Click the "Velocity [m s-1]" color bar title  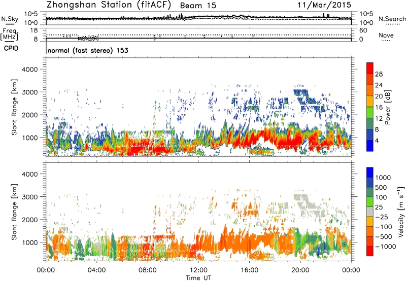(401, 212)
